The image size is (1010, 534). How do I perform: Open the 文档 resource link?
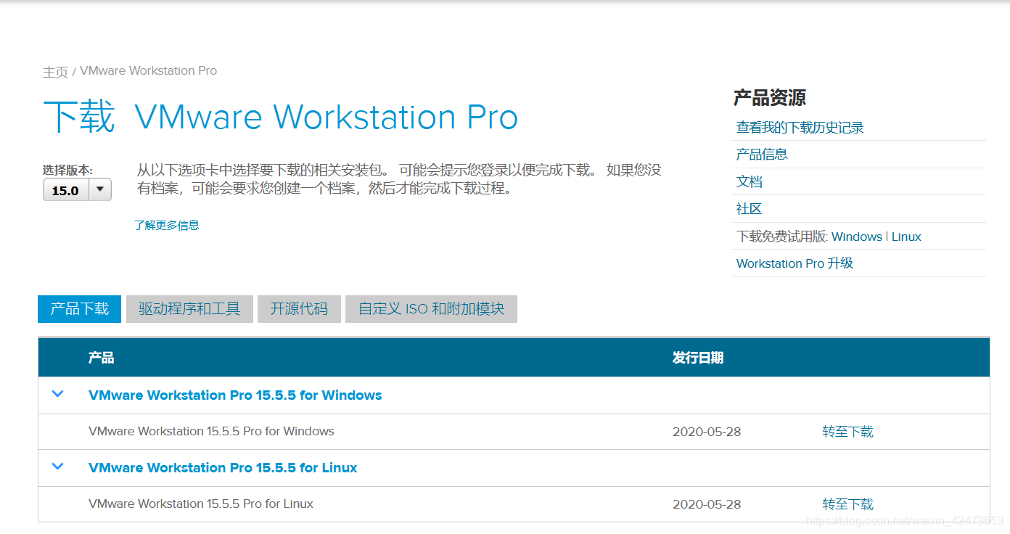pyautogui.click(x=749, y=181)
